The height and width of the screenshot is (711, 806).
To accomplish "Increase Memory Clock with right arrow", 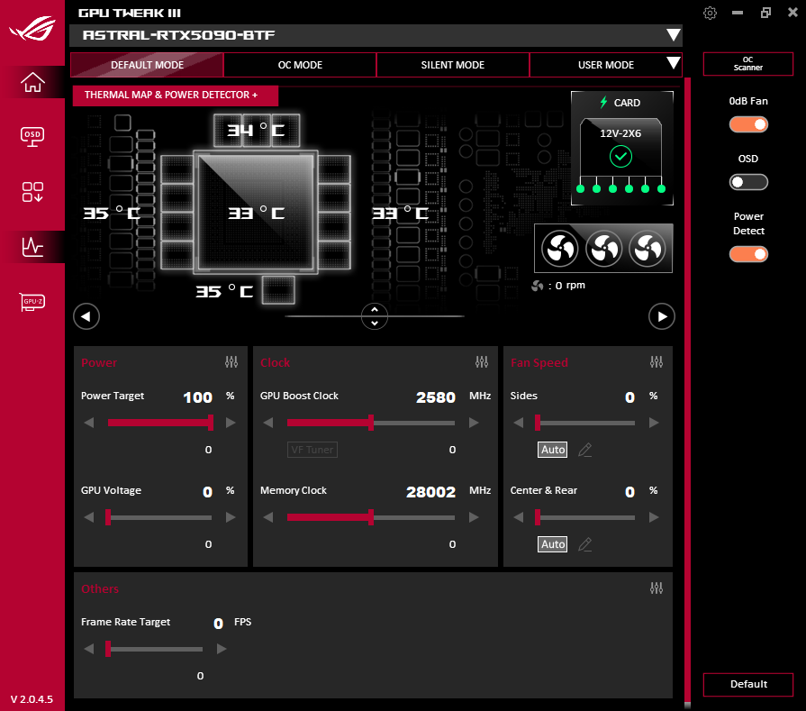I will click(x=474, y=517).
